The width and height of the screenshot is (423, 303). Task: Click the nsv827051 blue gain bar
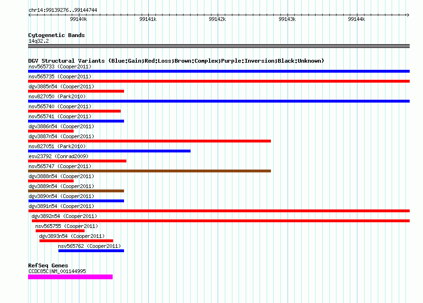[109, 151]
